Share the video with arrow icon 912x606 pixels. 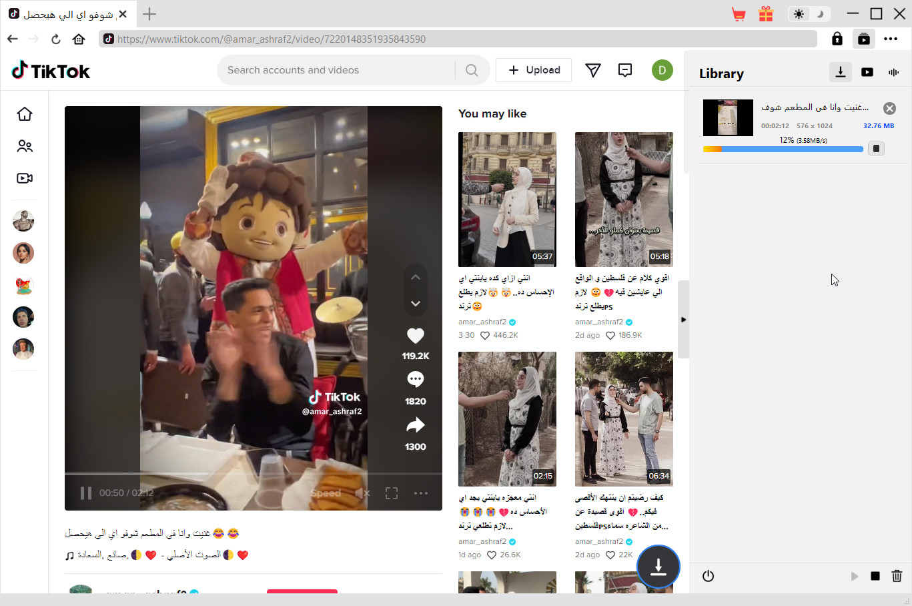(x=416, y=425)
